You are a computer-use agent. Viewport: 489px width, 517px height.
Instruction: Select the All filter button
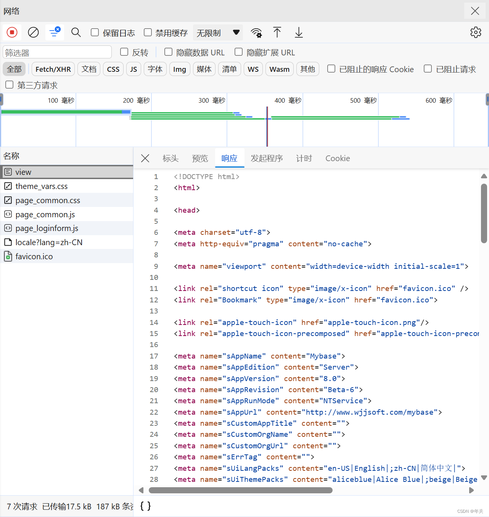point(14,69)
